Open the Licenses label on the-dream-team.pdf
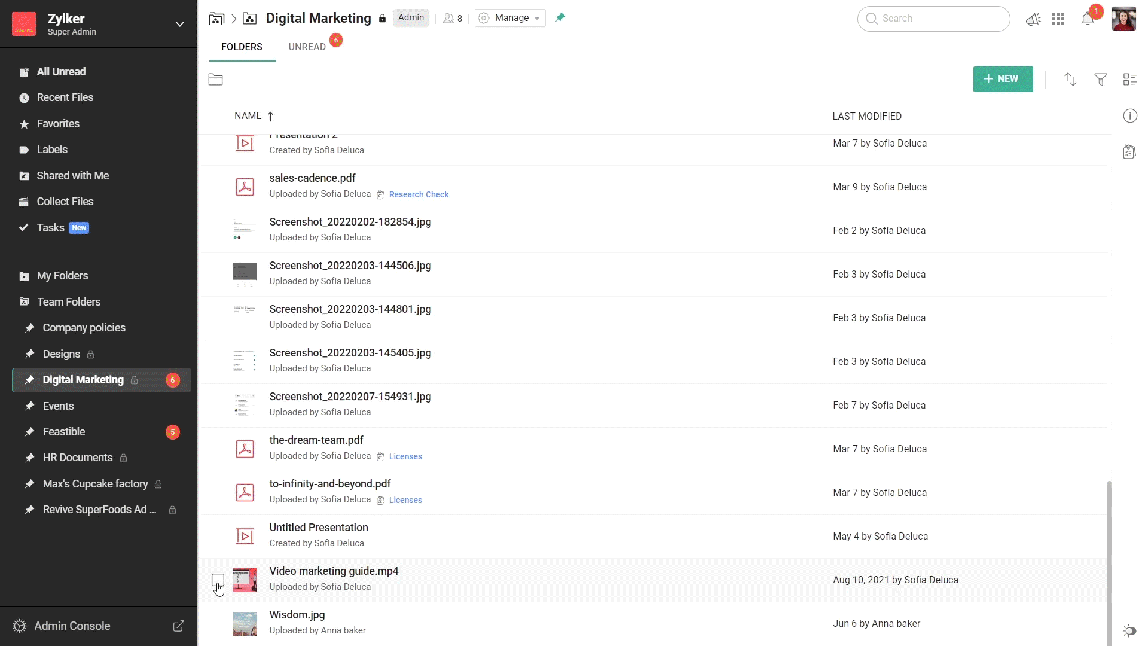 pos(405,456)
